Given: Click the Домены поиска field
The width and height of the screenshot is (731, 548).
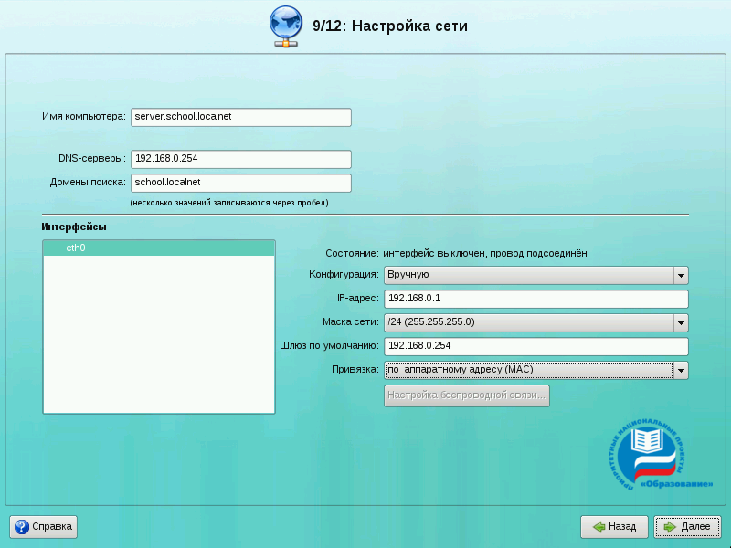Looking at the screenshot, I should point(241,183).
